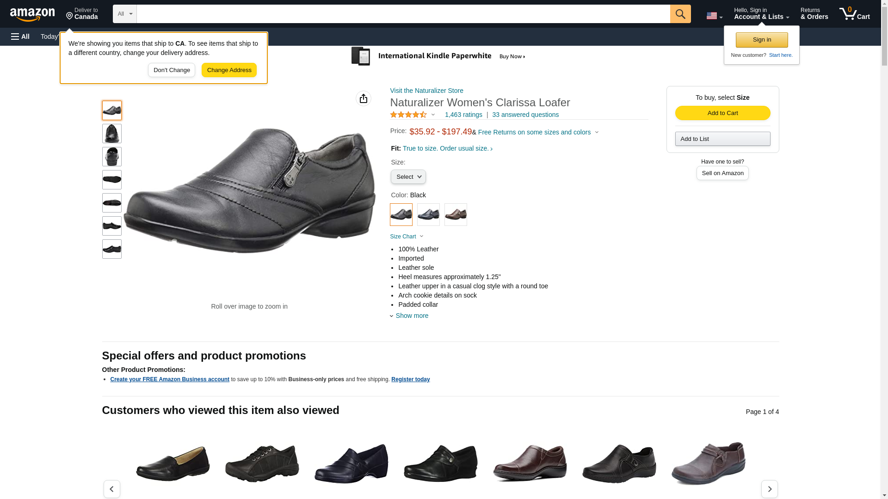The image size is (888, 499).
Task: Open Returns & Orders
Action: 814,14
